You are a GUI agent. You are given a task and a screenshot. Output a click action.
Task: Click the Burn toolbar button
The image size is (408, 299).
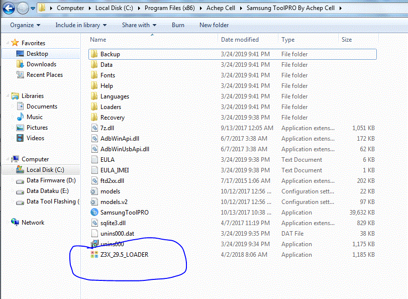coord(178,25)
